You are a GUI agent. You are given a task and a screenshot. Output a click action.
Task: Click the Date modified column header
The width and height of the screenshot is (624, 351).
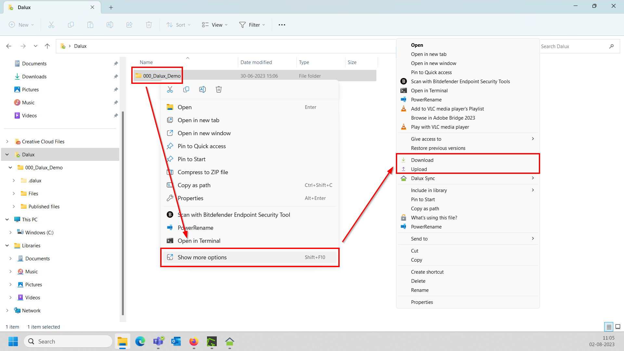tap(256, 62)
